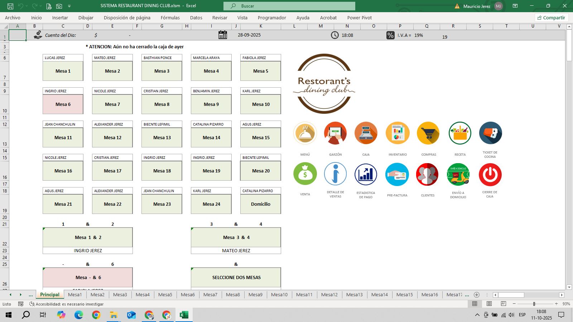
Task: Open Customize Quick Access Toolbar dropdown
Action: point(69,6)
